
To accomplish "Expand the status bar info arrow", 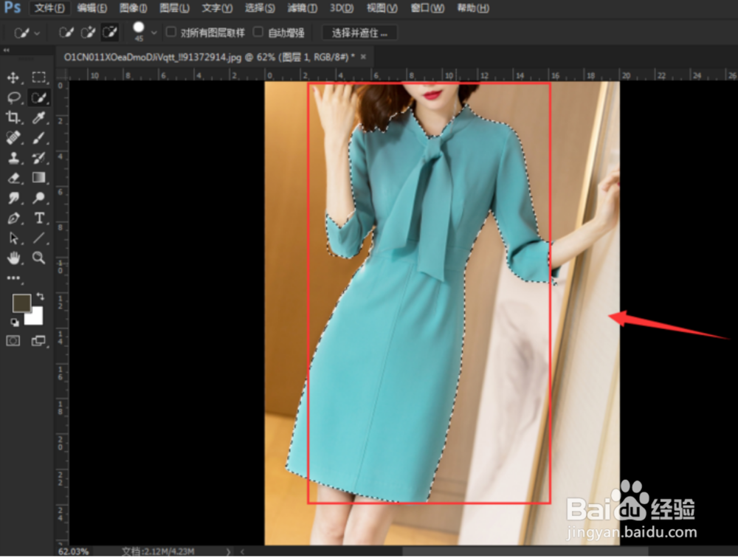I will [228, 551].
